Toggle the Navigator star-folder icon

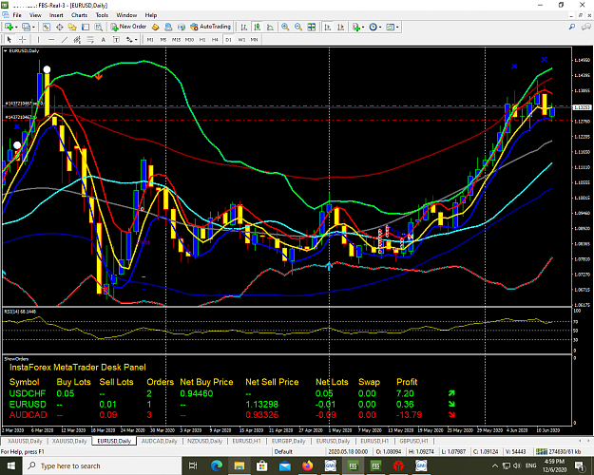click(72, 27)
